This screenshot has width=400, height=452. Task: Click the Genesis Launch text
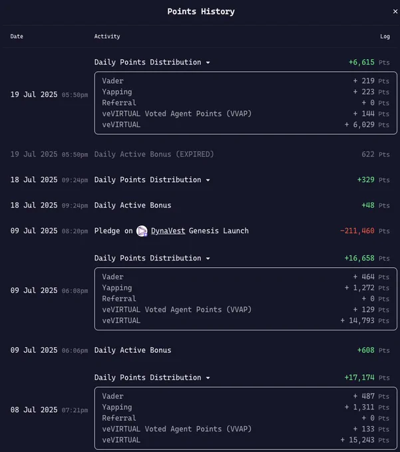[219, 231]
